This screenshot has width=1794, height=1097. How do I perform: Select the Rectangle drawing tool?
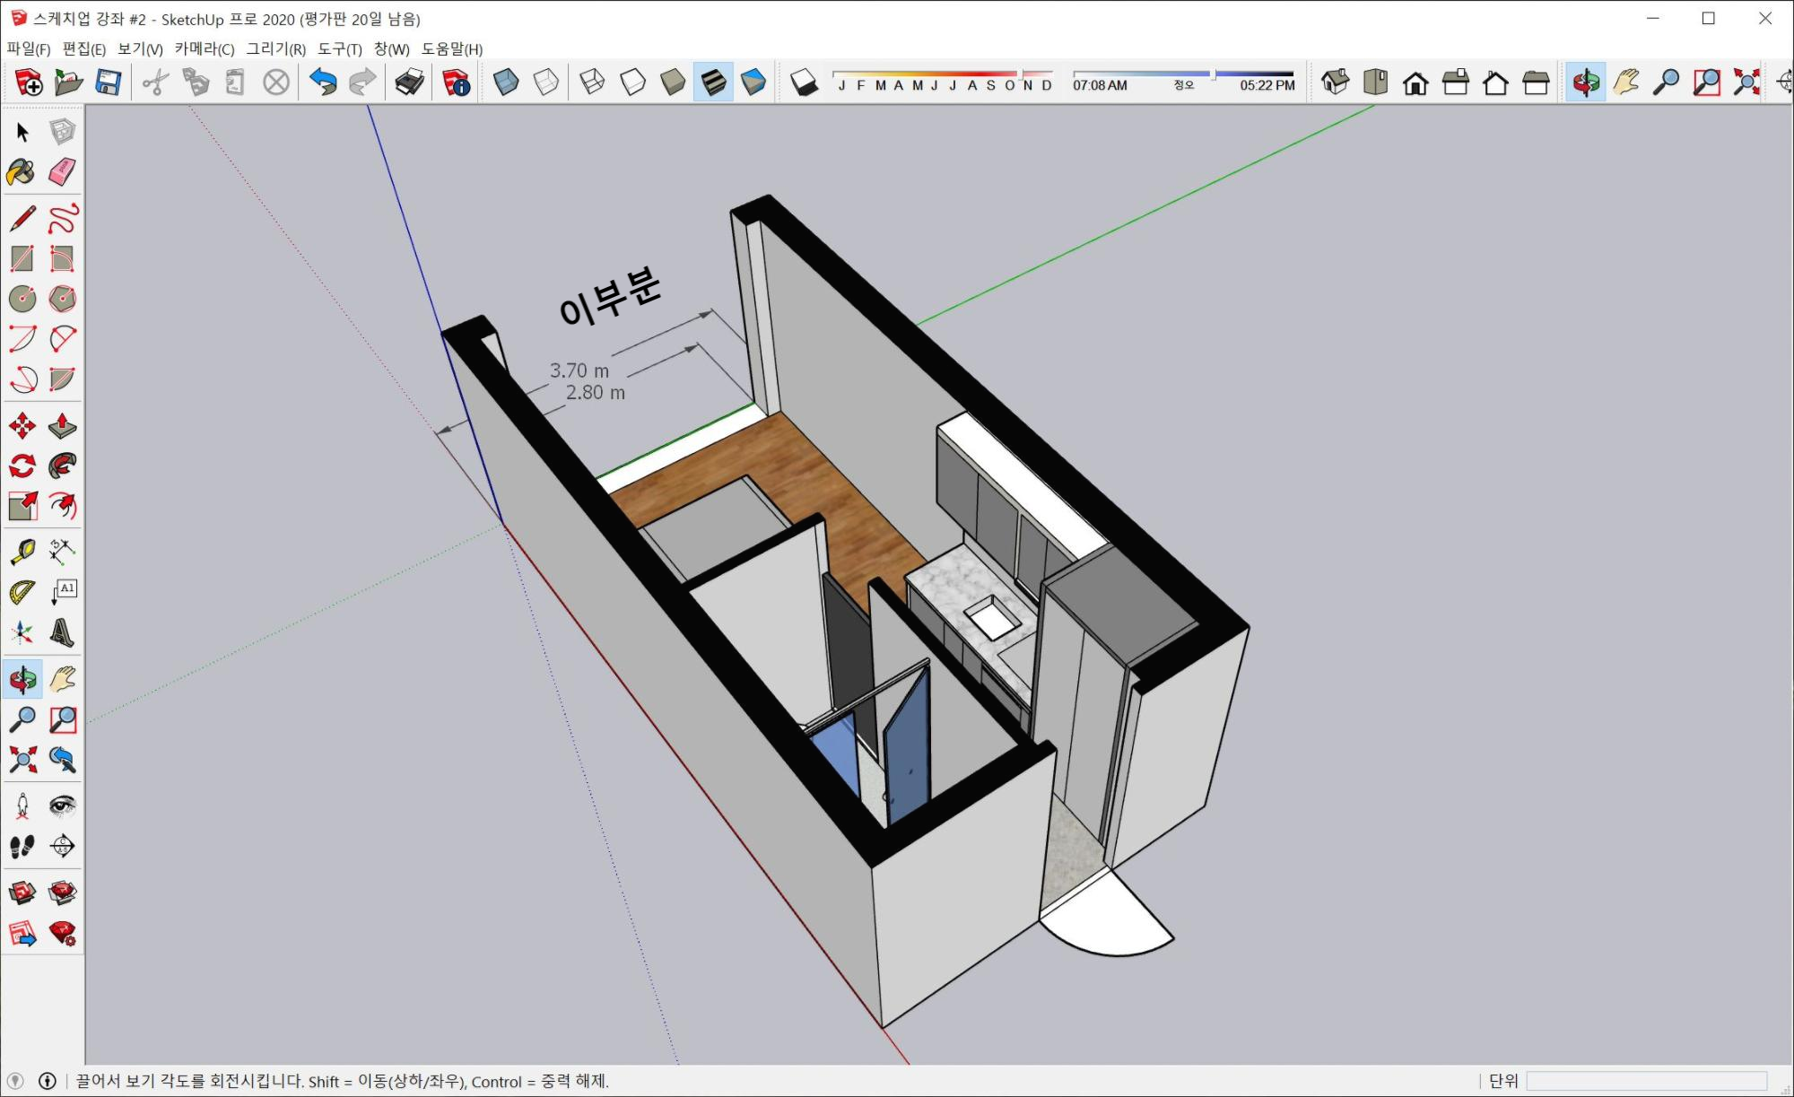tap(22, 258)
